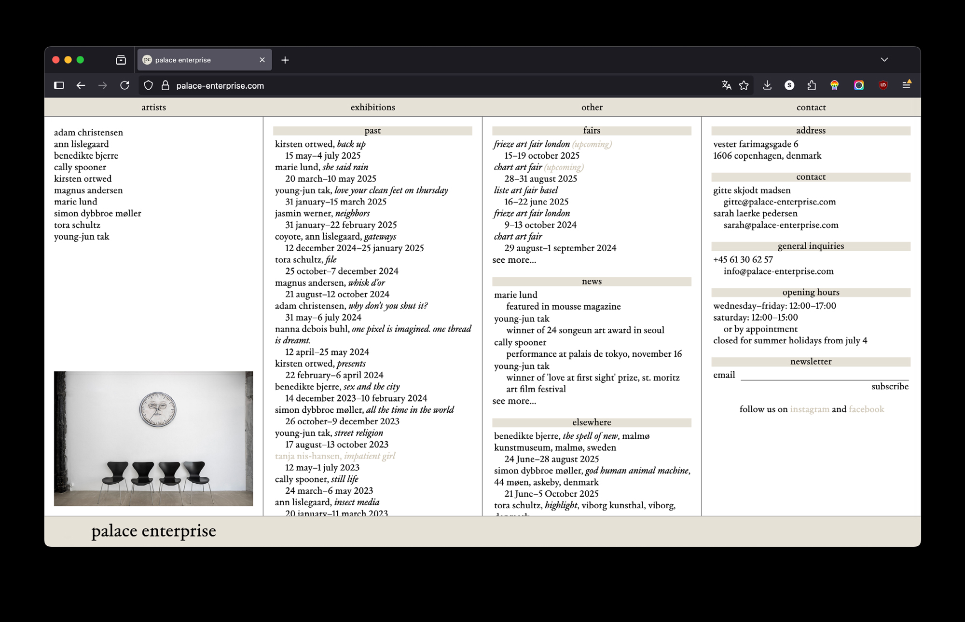Go back with the back arrow
965x622 pixels.
click(x=81, y=85)
